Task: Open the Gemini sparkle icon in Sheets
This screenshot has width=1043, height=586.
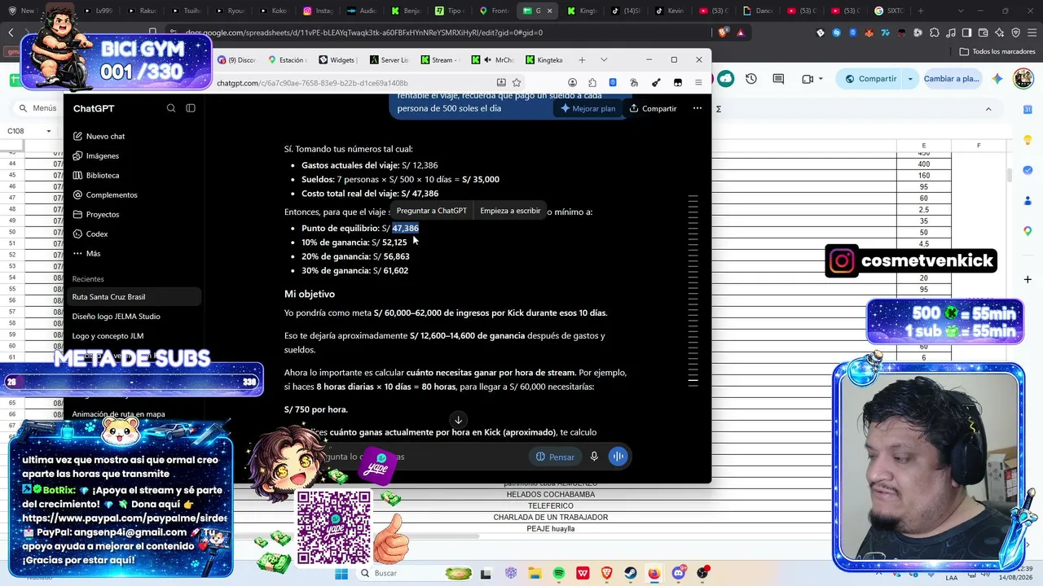Action: pos(997,79)
